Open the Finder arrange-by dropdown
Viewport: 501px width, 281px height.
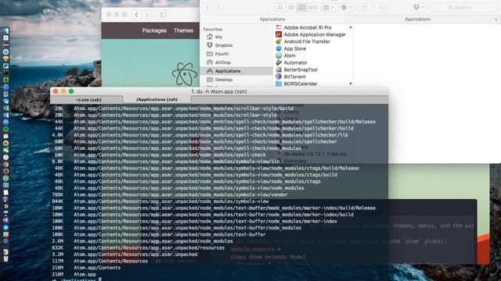[328, 7]
